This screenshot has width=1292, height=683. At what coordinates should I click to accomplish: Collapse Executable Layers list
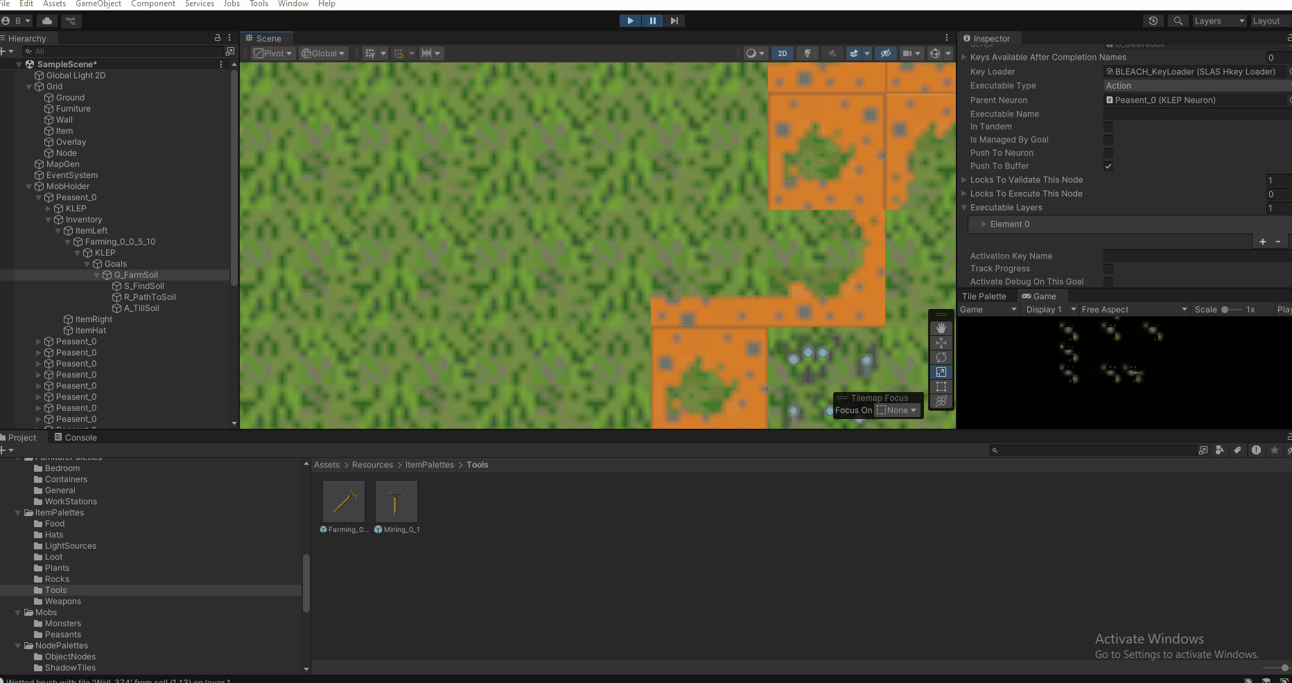pyautogui.click(x=963, y=208)
